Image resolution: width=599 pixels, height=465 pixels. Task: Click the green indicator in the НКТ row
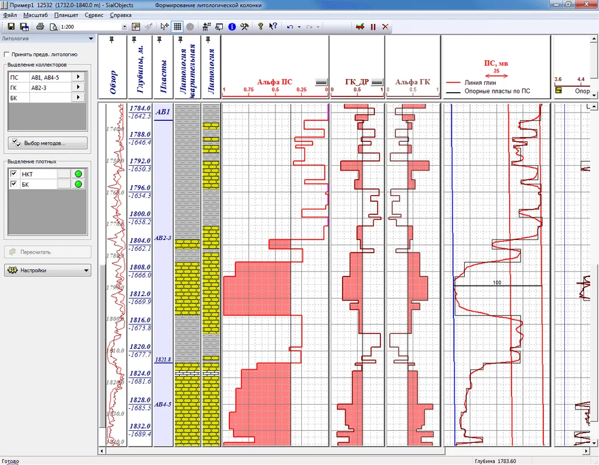pyautogui.click(x=78, y=174)
